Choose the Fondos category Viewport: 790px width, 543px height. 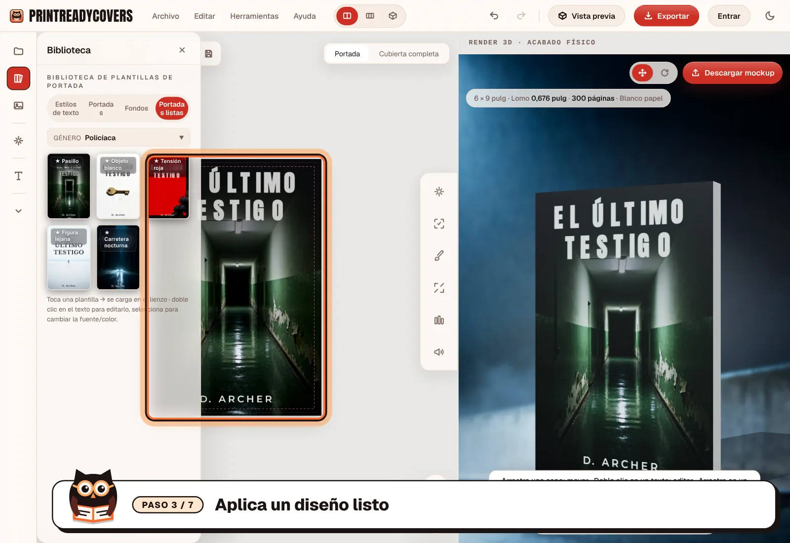pyautogui.click(x=136, y=108)
